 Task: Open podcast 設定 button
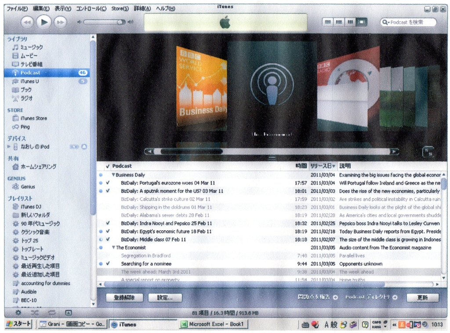[165, 297]
